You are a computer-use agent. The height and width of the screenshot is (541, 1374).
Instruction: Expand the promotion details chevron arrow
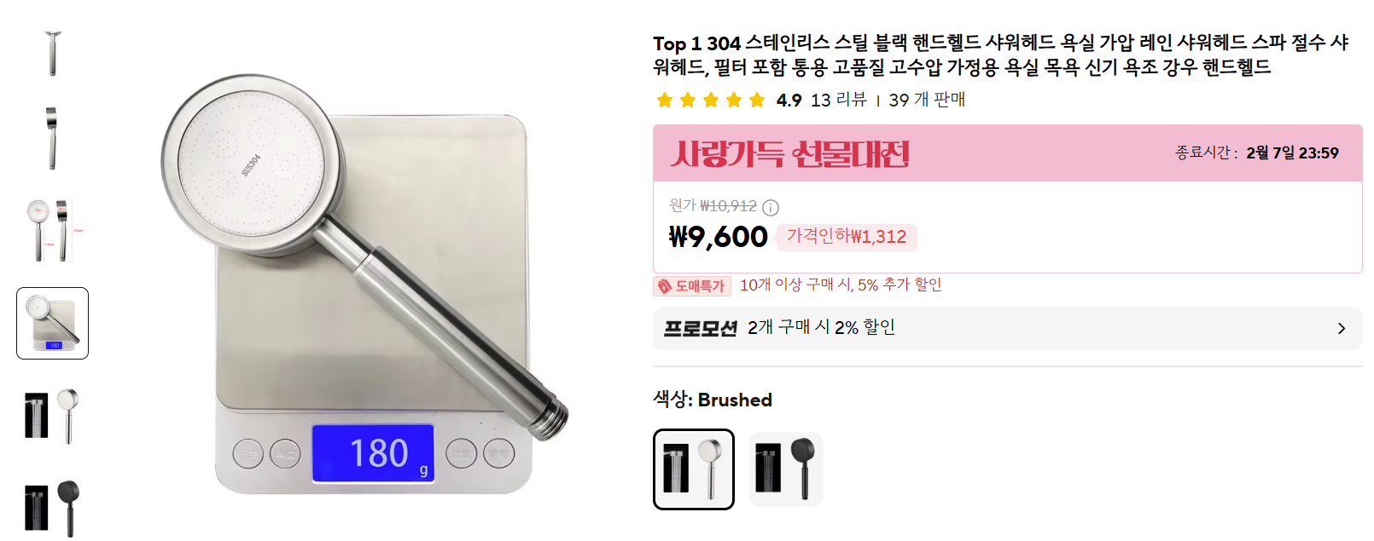(1341, 328)
